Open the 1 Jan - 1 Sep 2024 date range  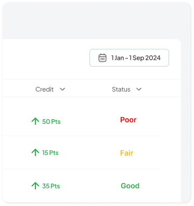[x=129, y=58]
